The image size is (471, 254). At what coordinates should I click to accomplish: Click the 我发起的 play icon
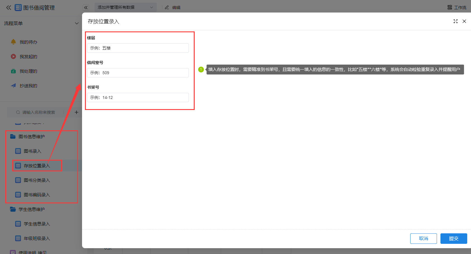[x=13, y=56]
